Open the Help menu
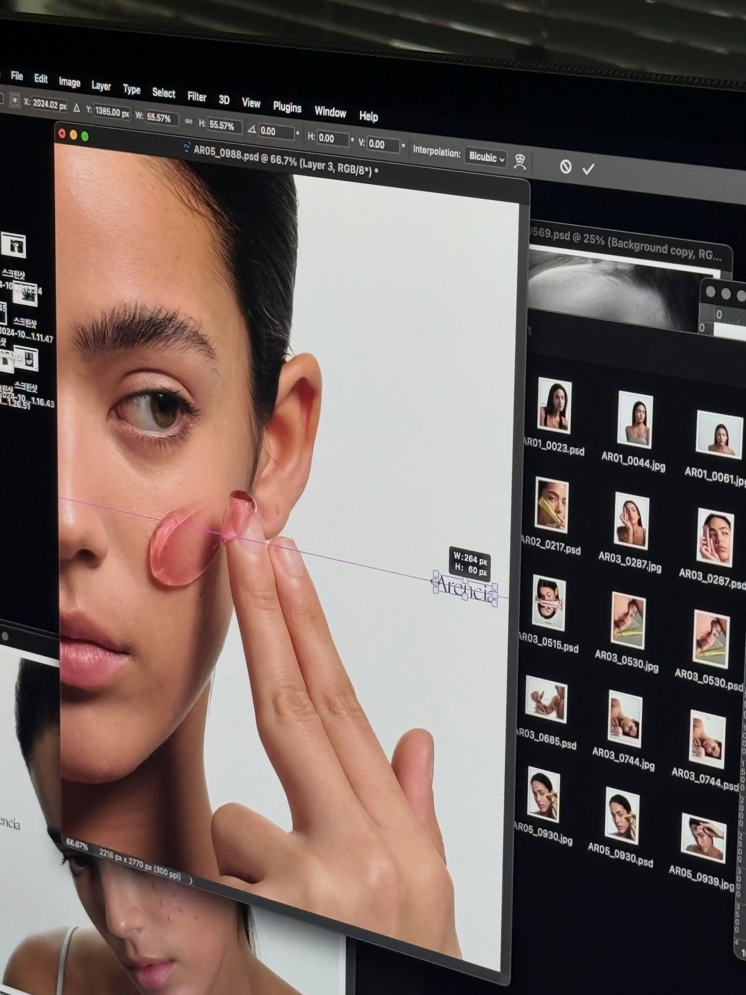The height and width of the screenshot is (995, 746). click(368, 117)
